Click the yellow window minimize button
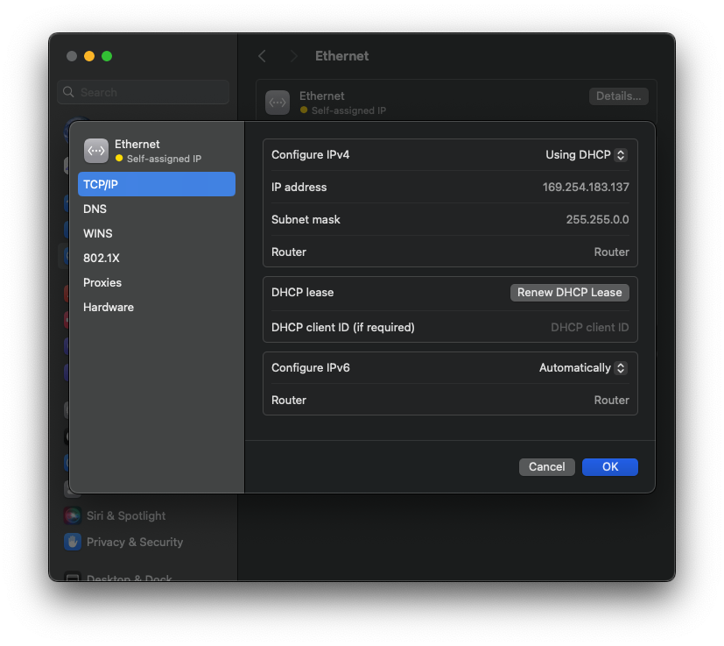Viewport: 724px width, 646px height. (x=89, y=56)
